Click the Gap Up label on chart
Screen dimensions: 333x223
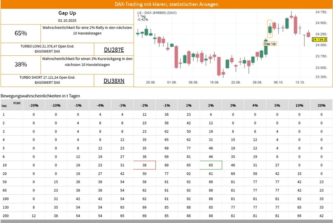pyautogui.click(x=270, y=44)
